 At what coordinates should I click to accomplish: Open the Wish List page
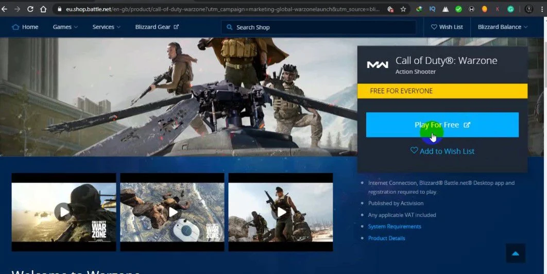[x=447, y=27]
